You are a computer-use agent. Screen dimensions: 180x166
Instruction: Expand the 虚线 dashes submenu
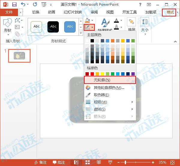[110, 109]
